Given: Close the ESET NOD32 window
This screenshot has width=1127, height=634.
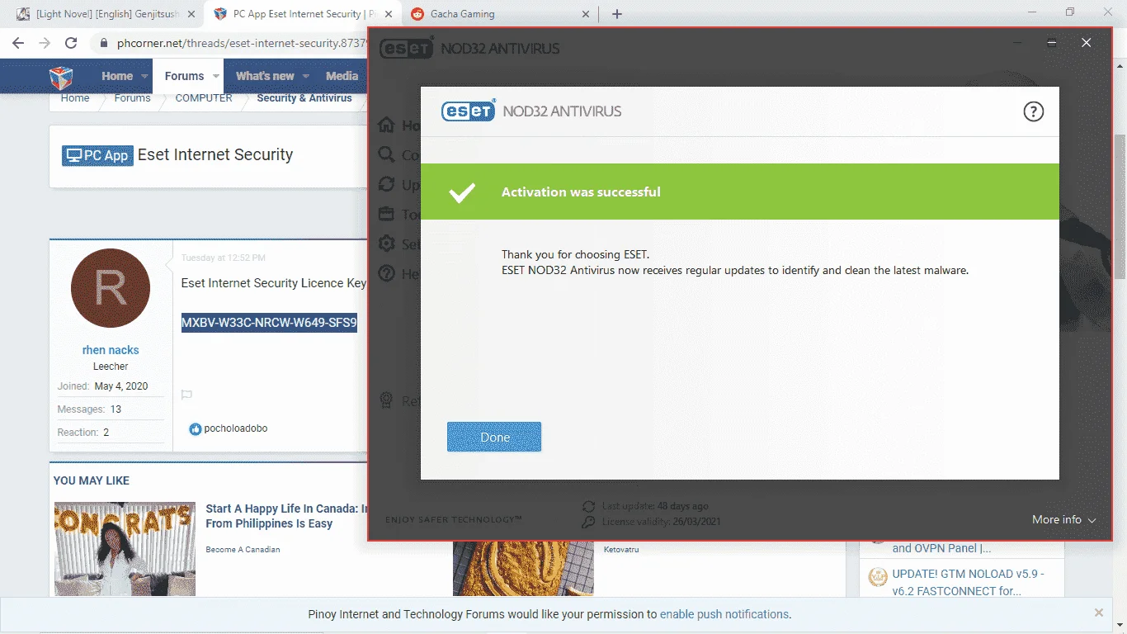Looking at the screenshot, I should tap(1087, 43).
